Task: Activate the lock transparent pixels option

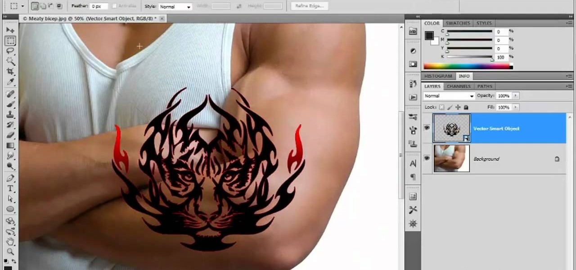Action: click(441, 107)
